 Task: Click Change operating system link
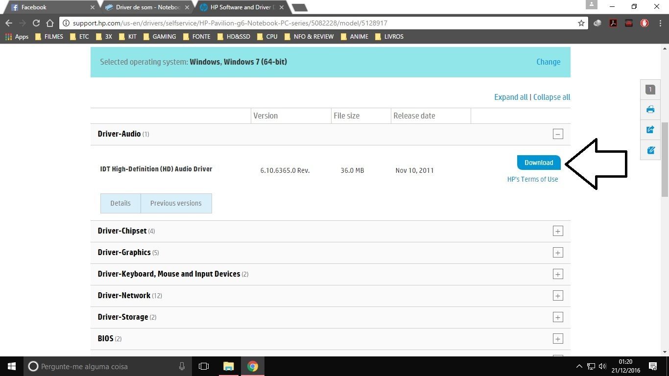click(x=548, y=62)
